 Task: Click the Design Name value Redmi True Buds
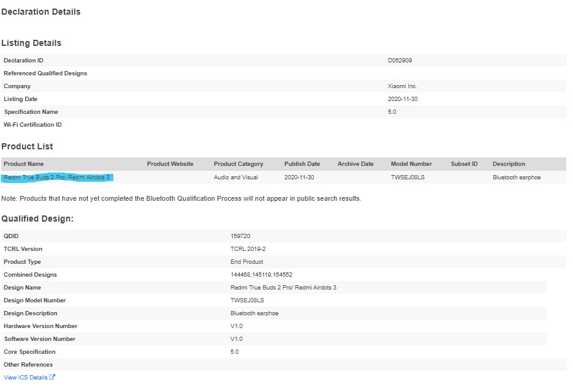pyautogui.click(x=283, y=288)
